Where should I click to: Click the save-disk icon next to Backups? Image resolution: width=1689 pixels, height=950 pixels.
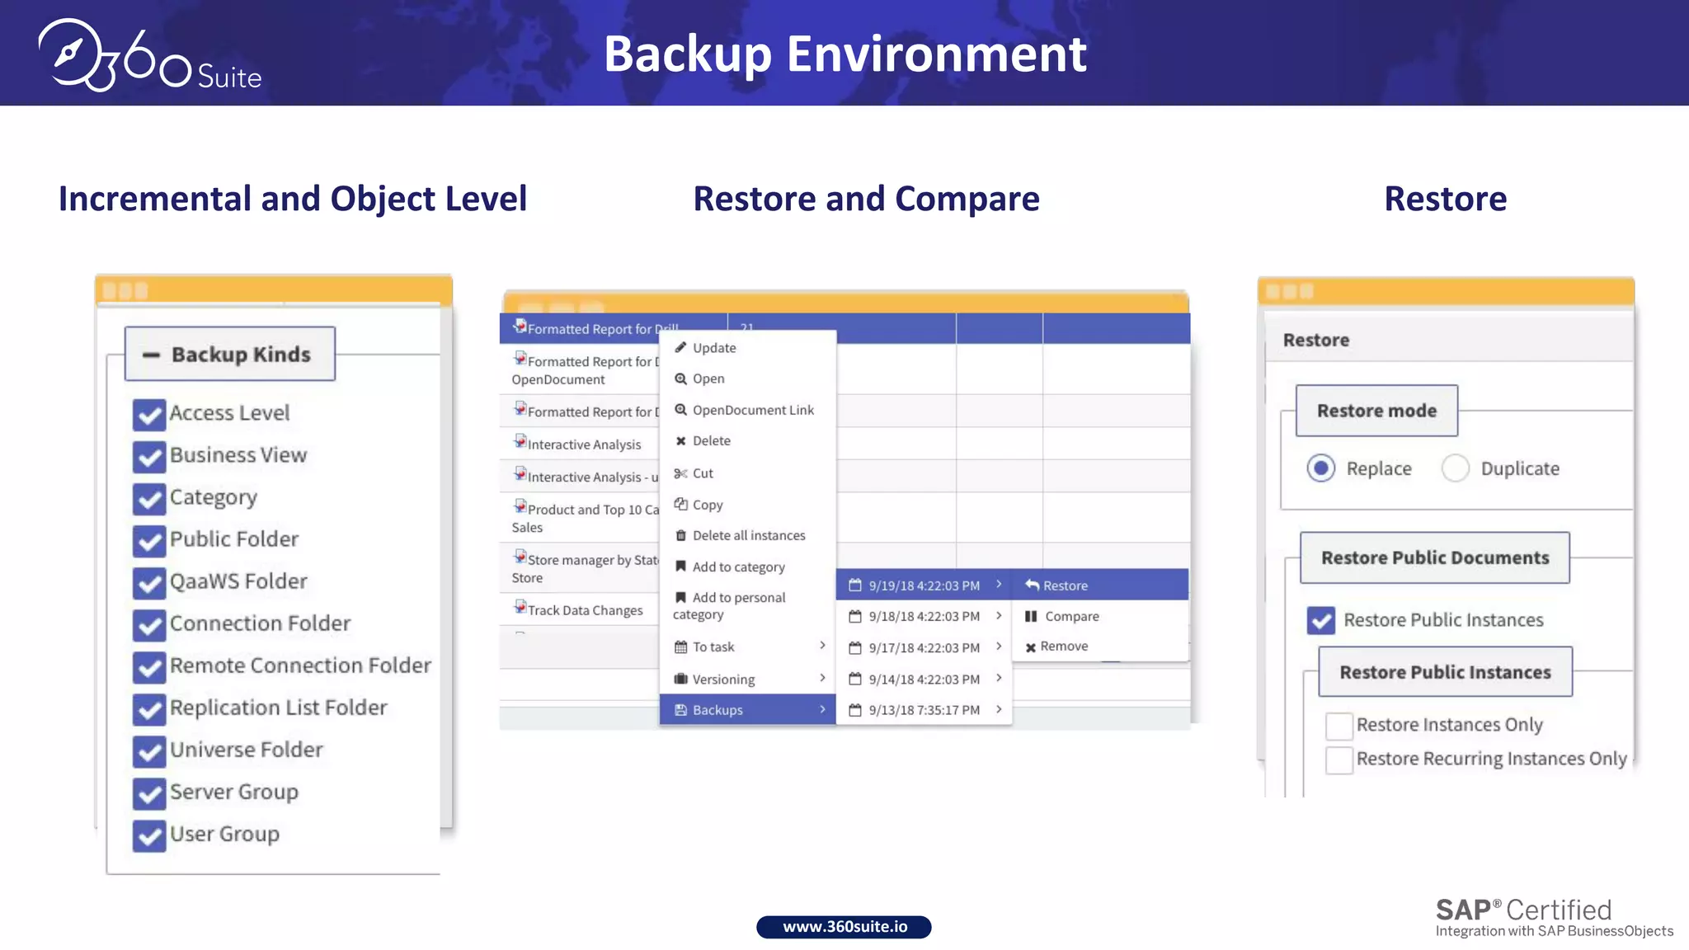(680, 710)
